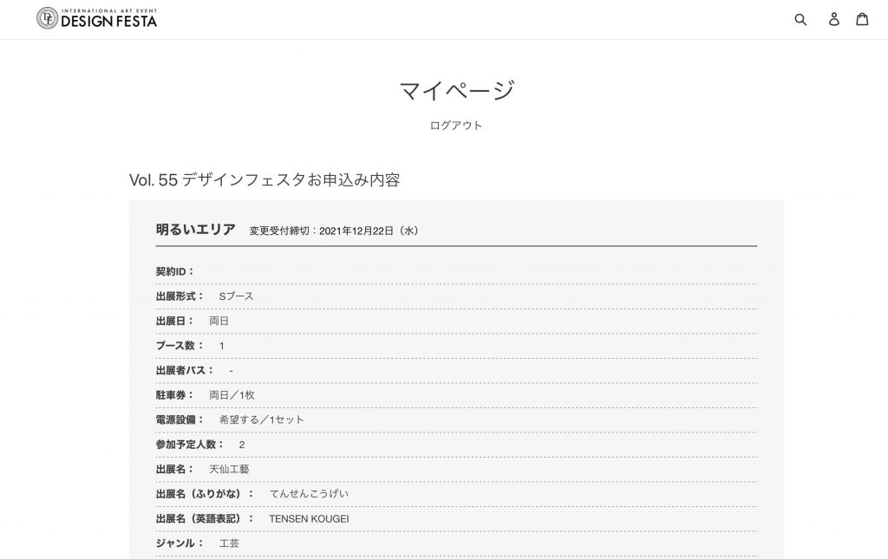Select the 出展日 value 両日

click(219, 322)
